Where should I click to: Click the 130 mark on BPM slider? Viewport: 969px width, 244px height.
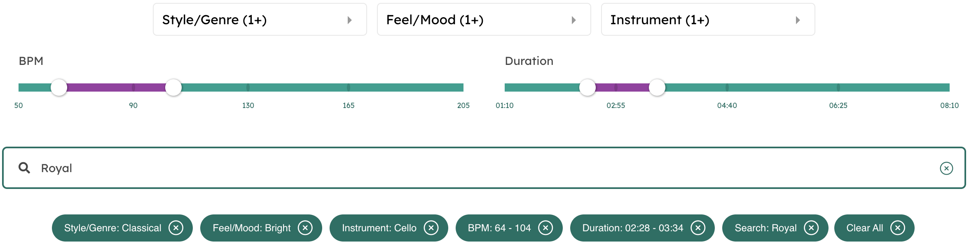(x=248, y=87)
